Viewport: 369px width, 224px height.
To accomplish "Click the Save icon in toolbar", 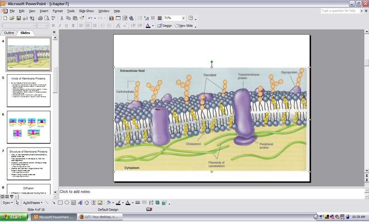I will (x=19, y=18).
